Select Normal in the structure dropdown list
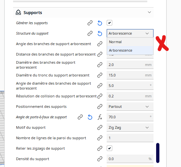 [x=130, y=42]
